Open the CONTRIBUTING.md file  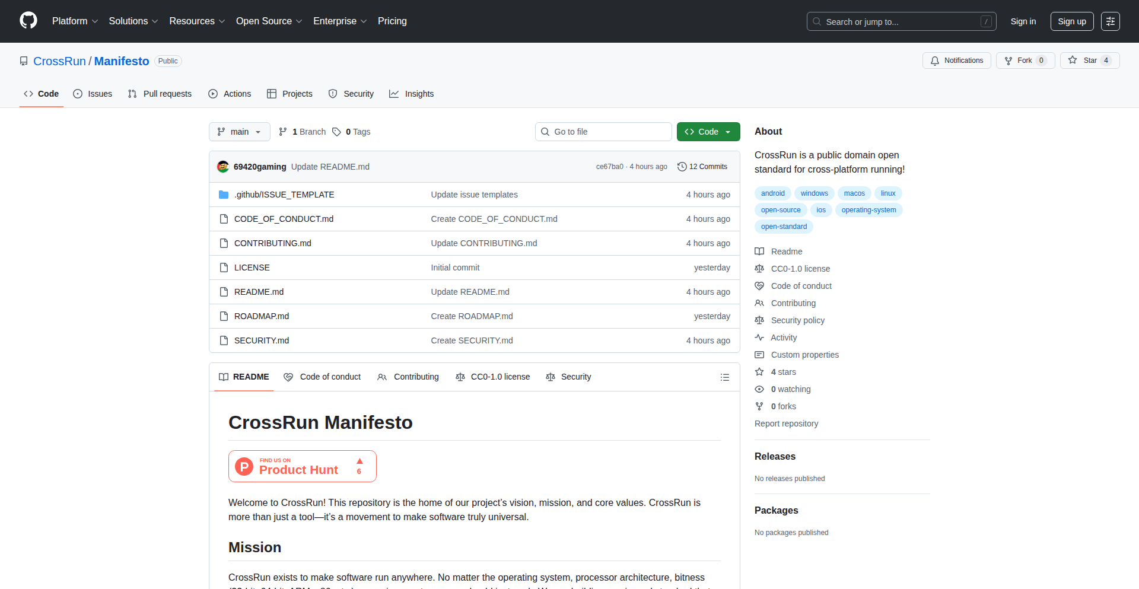273,243
